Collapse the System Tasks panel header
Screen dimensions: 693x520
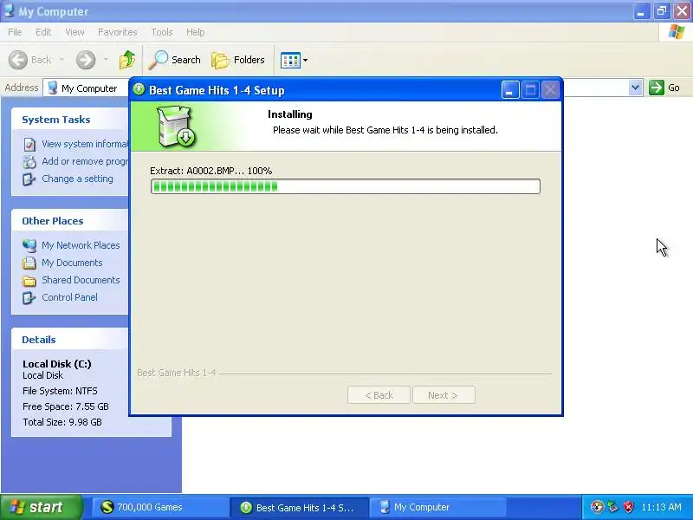[70, 120]
